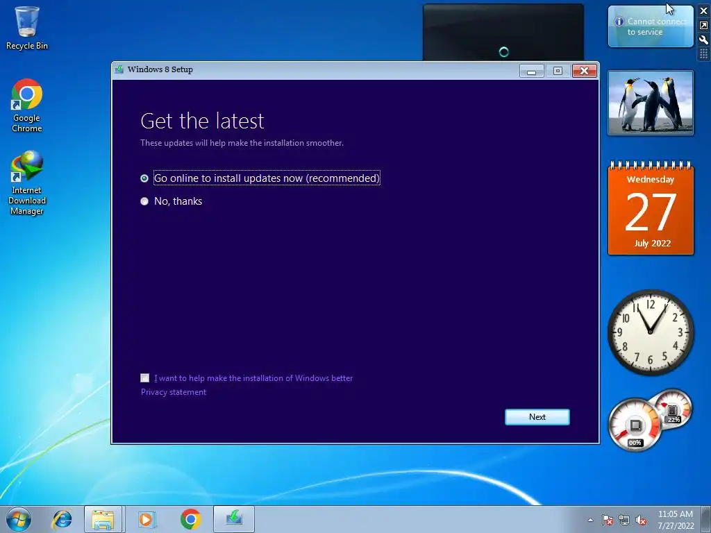Launch Internet Explorer from the taskbar

[62, 519]
